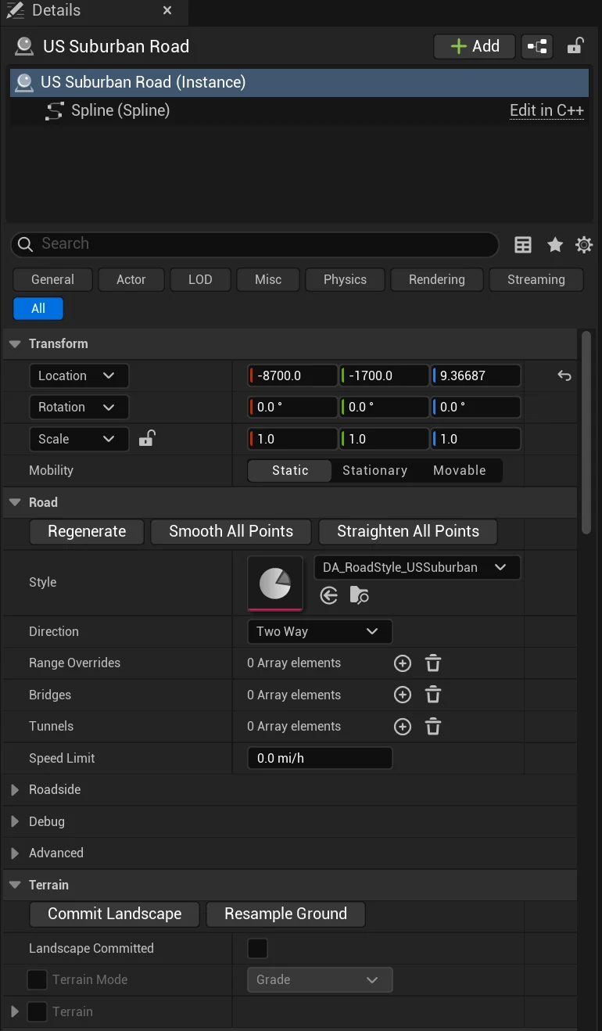Close the Details tab
The width and height of the screenshot is (602, 1031).
tap(167, 11)
